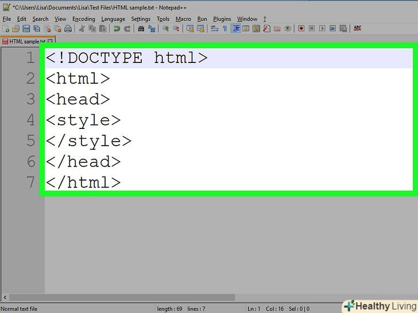Click the Open file folder icon

tap(16, 29)
